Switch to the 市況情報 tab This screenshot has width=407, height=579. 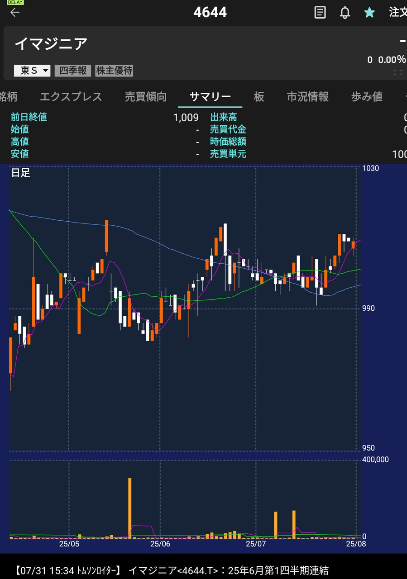tap(308, 96)
